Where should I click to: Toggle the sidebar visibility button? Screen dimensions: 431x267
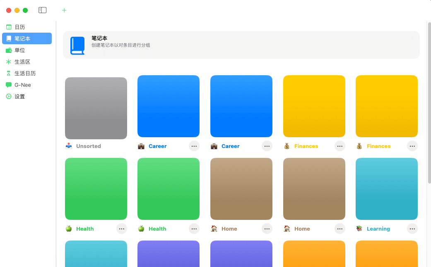(43, 10)
